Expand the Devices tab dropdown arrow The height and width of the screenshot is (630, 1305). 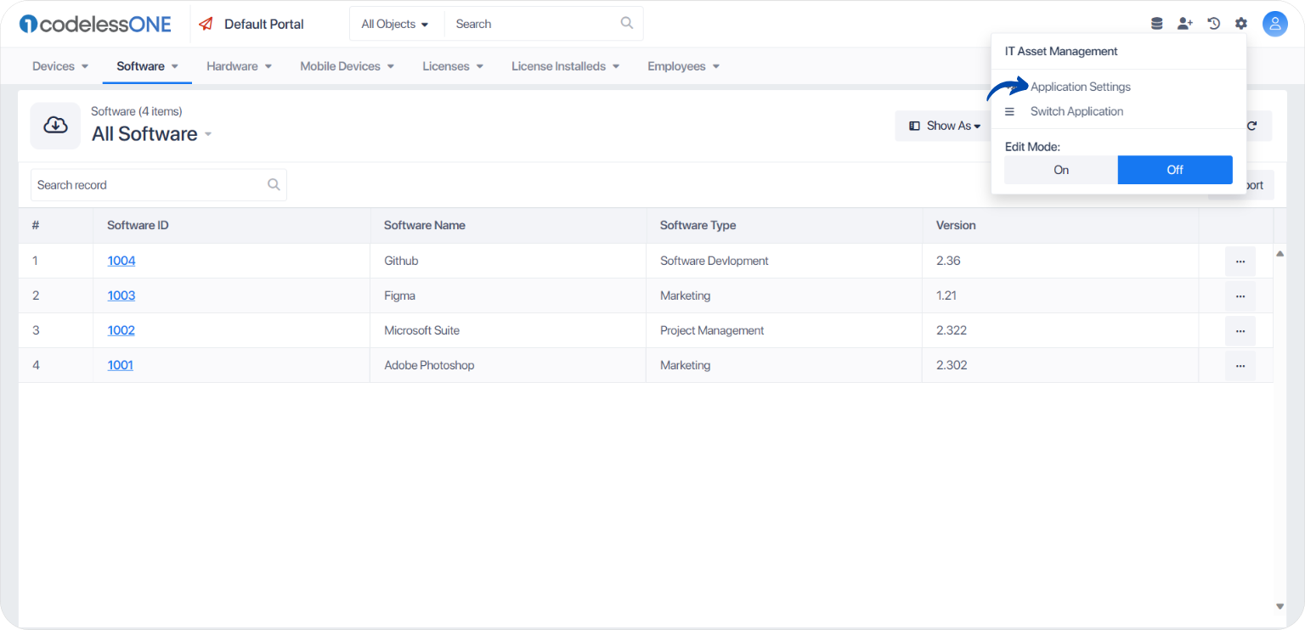tap(85, 66)
